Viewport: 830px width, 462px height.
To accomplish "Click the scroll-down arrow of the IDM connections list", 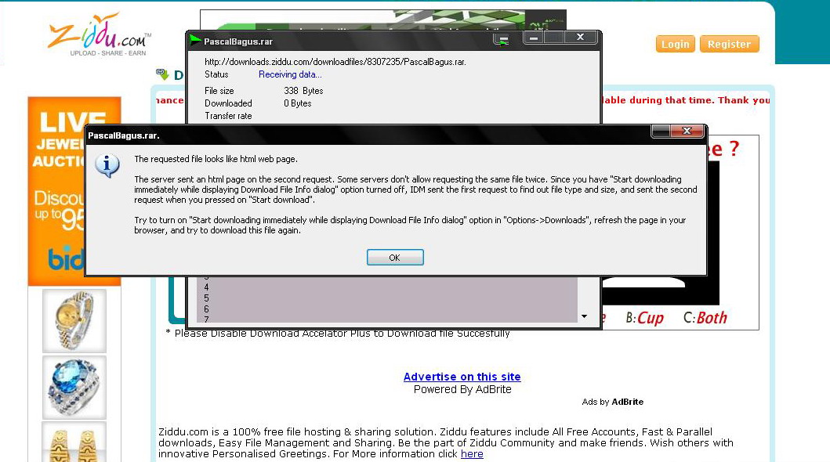I will pyautogui.click(x=584, y=316).
